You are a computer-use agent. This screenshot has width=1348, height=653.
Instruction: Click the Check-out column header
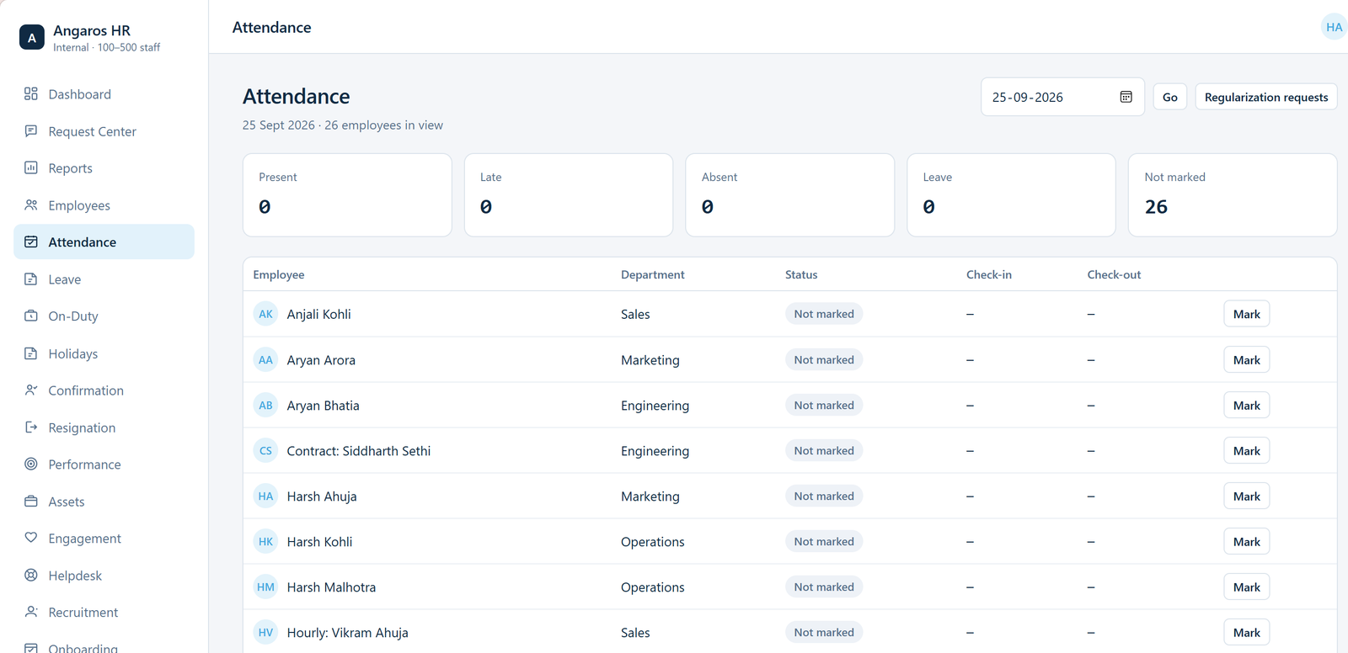[x=1114, y=274]
